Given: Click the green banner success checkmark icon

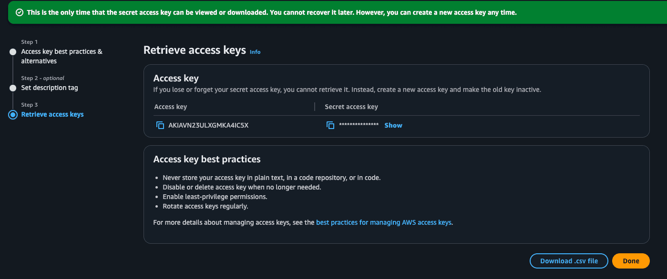Looking at the screenshot, I should click(20, 13).
